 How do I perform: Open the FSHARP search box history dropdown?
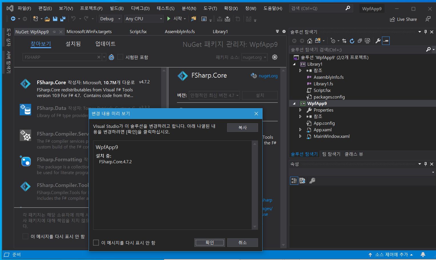pyautogui.click(x=104, y=57)
